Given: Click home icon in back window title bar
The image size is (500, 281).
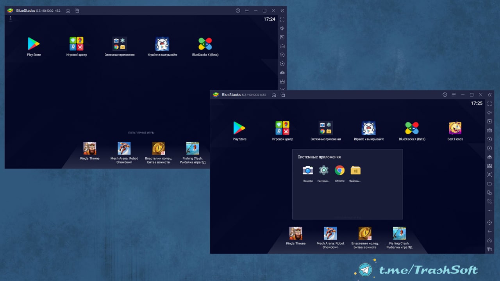Looking at the screenshot, I should [68, 11].
